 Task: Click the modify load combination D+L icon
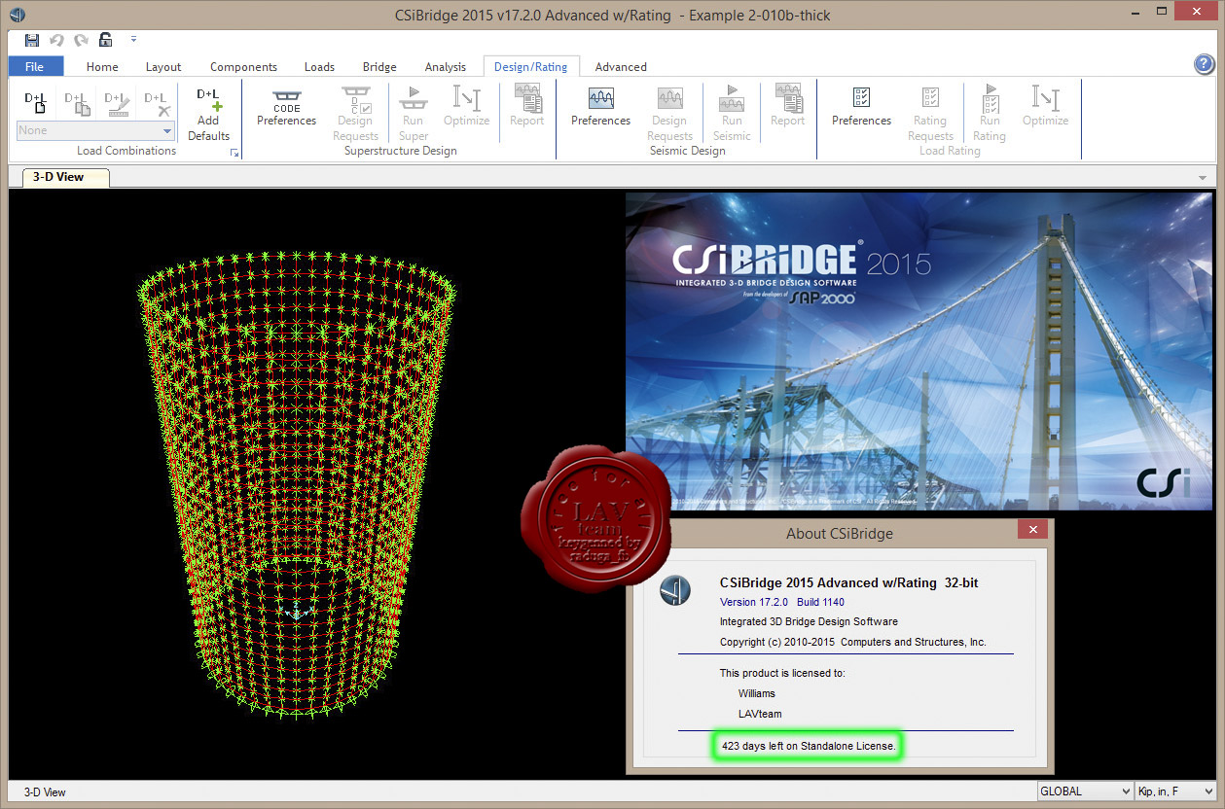click(117, 102)
